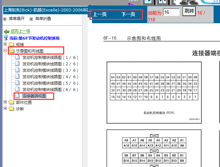Open 发动机控制模块线路图 (5/6)

50,83
